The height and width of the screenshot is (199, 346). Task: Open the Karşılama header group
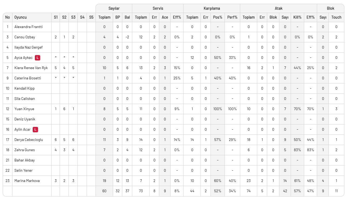coord(212,8)
